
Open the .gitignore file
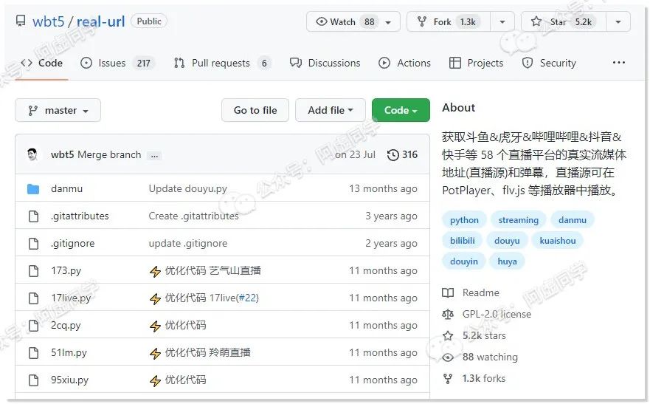click(x=72, y=244)
